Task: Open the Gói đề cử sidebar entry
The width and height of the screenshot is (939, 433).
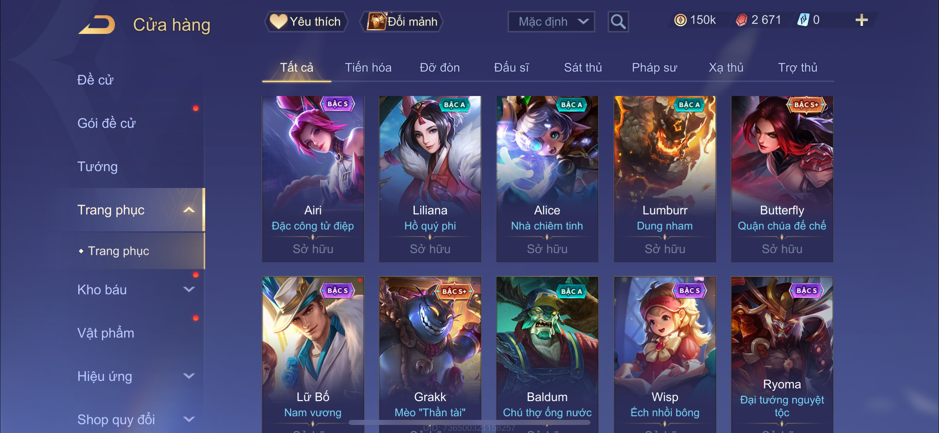Action: (x=106, y=124)
